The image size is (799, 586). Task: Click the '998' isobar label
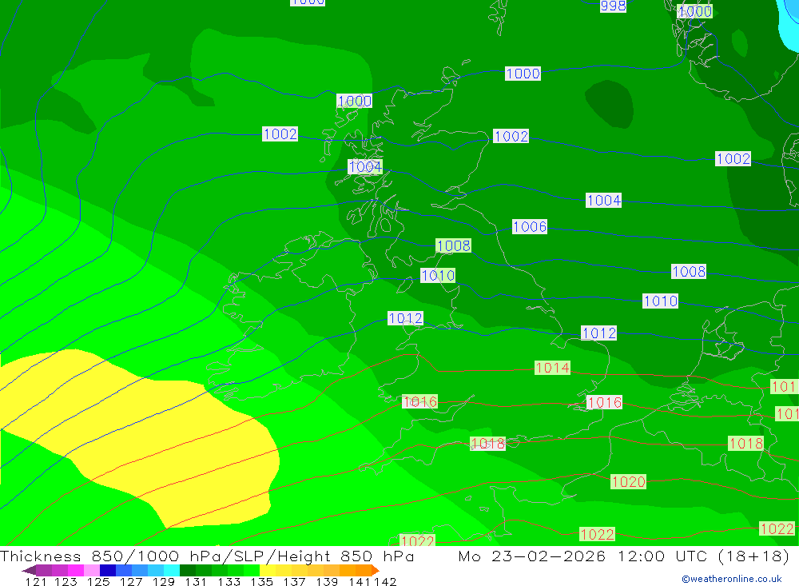[x=613, y=6]
